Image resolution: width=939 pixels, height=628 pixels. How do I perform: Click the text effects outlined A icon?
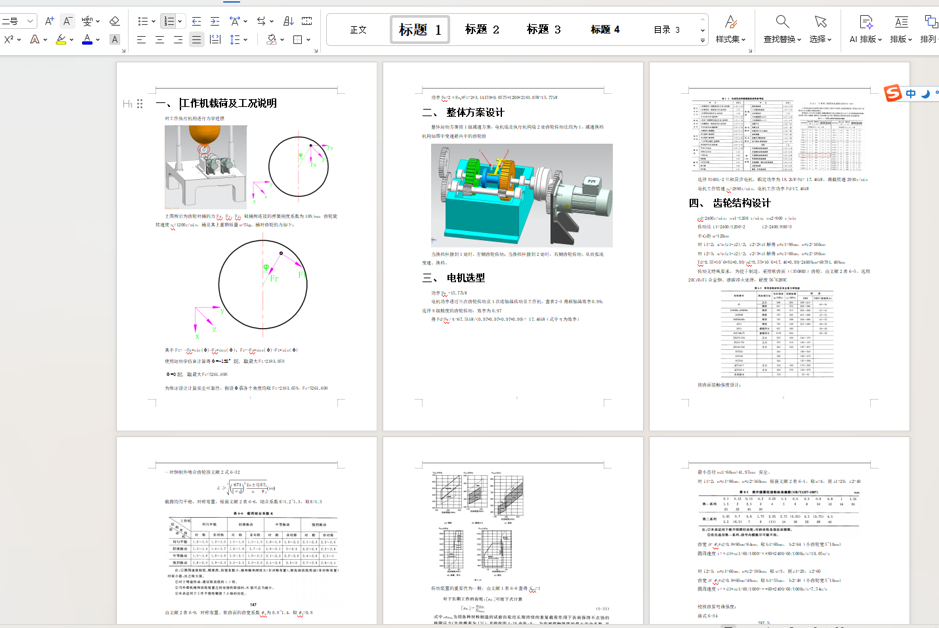click(x=34, y=39)
